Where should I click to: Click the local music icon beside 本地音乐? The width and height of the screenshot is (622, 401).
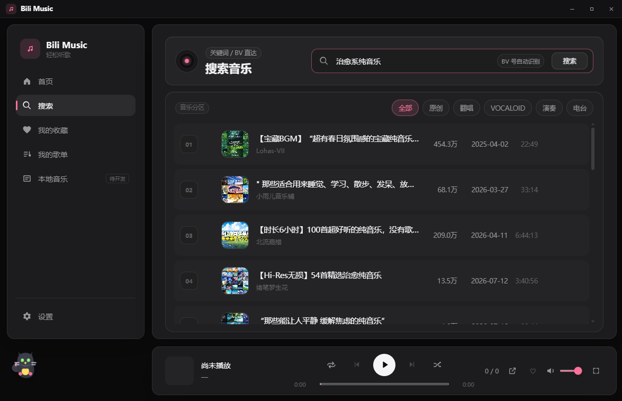(27, 179)
